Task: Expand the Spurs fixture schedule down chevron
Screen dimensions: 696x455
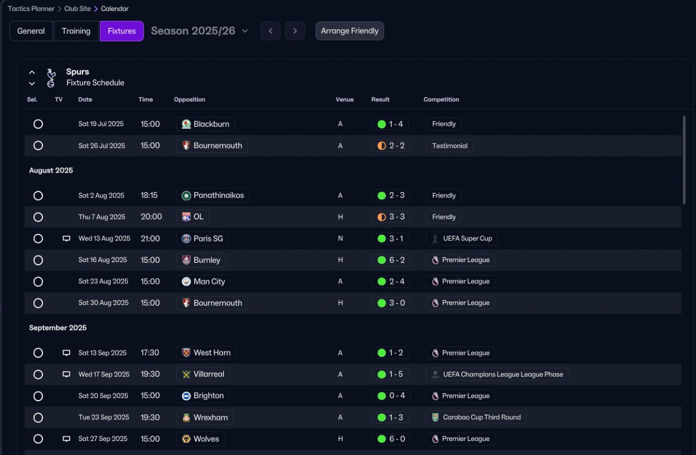Action: pyautogui.click(x=32, y=84)
